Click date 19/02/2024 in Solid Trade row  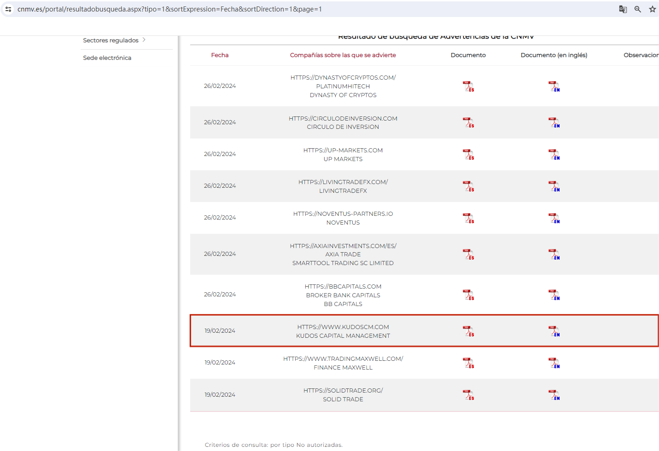220,395
